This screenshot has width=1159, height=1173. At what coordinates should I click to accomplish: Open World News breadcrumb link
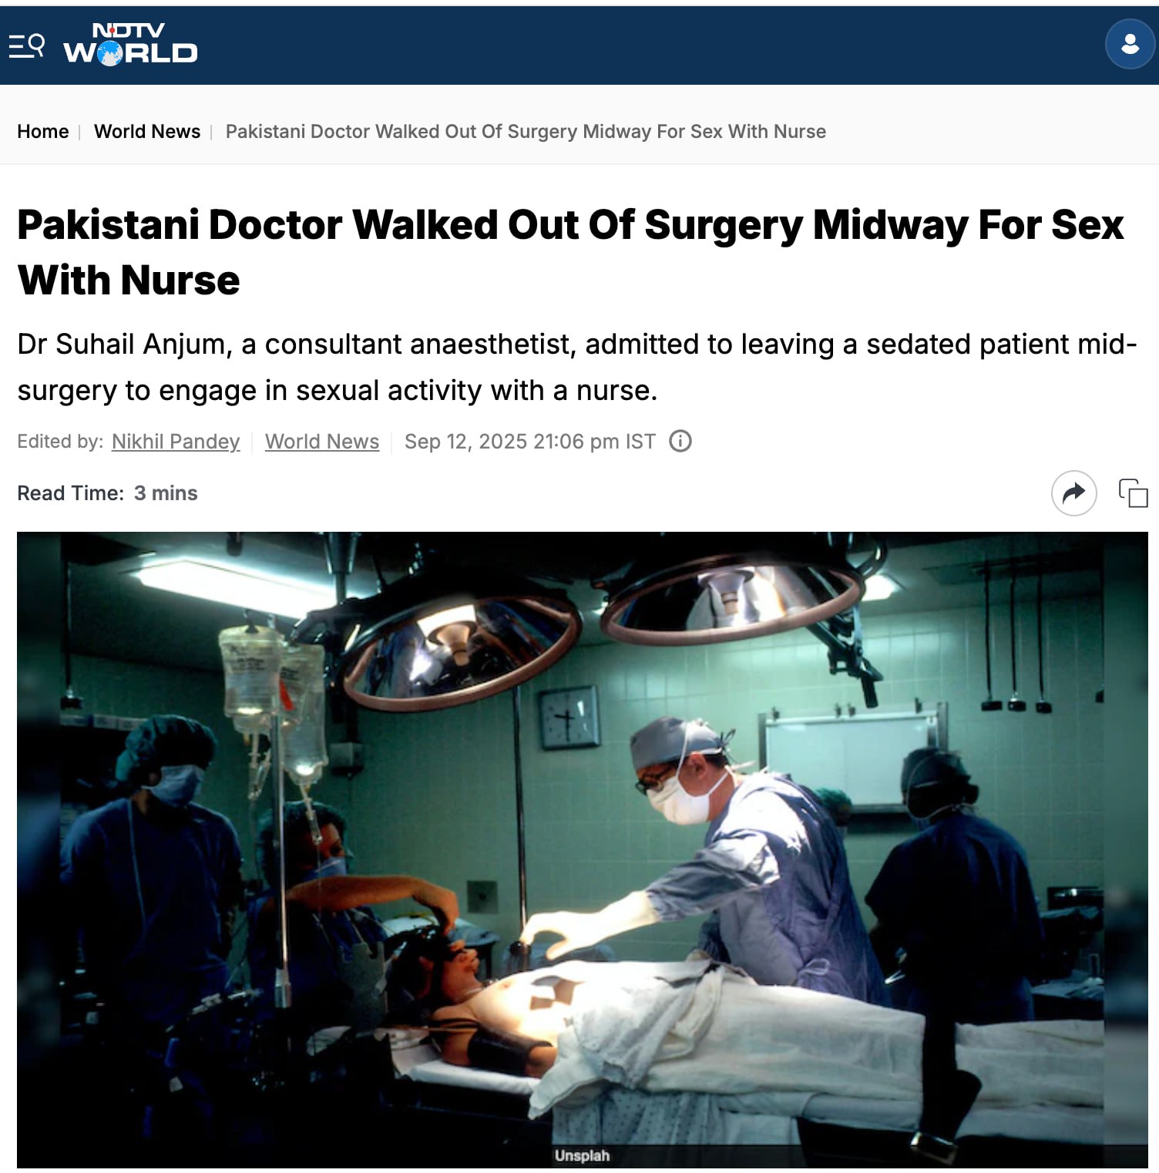(147, 132)
